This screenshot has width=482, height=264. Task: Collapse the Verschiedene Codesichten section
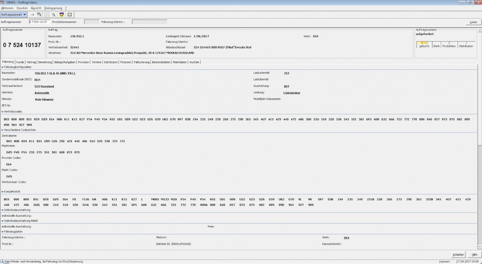(3, 130)
